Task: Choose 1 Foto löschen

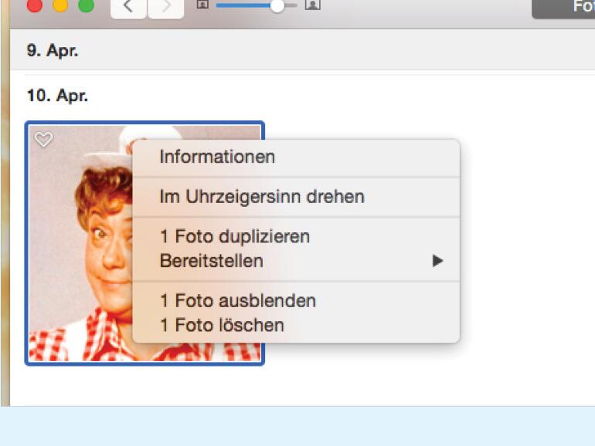Action: (222, 325)
